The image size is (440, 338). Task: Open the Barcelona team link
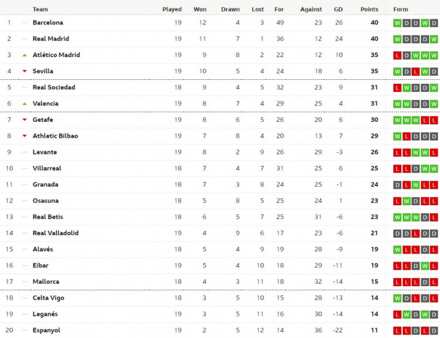click(48, 22)
